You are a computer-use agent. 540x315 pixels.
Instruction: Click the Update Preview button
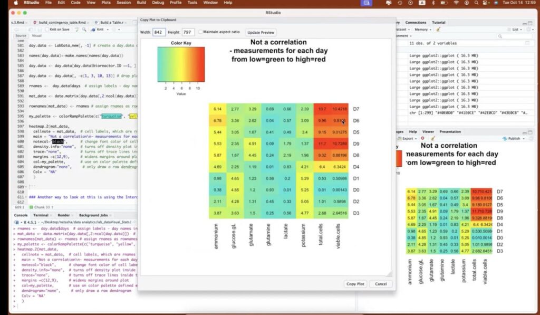tap(261, 32)
